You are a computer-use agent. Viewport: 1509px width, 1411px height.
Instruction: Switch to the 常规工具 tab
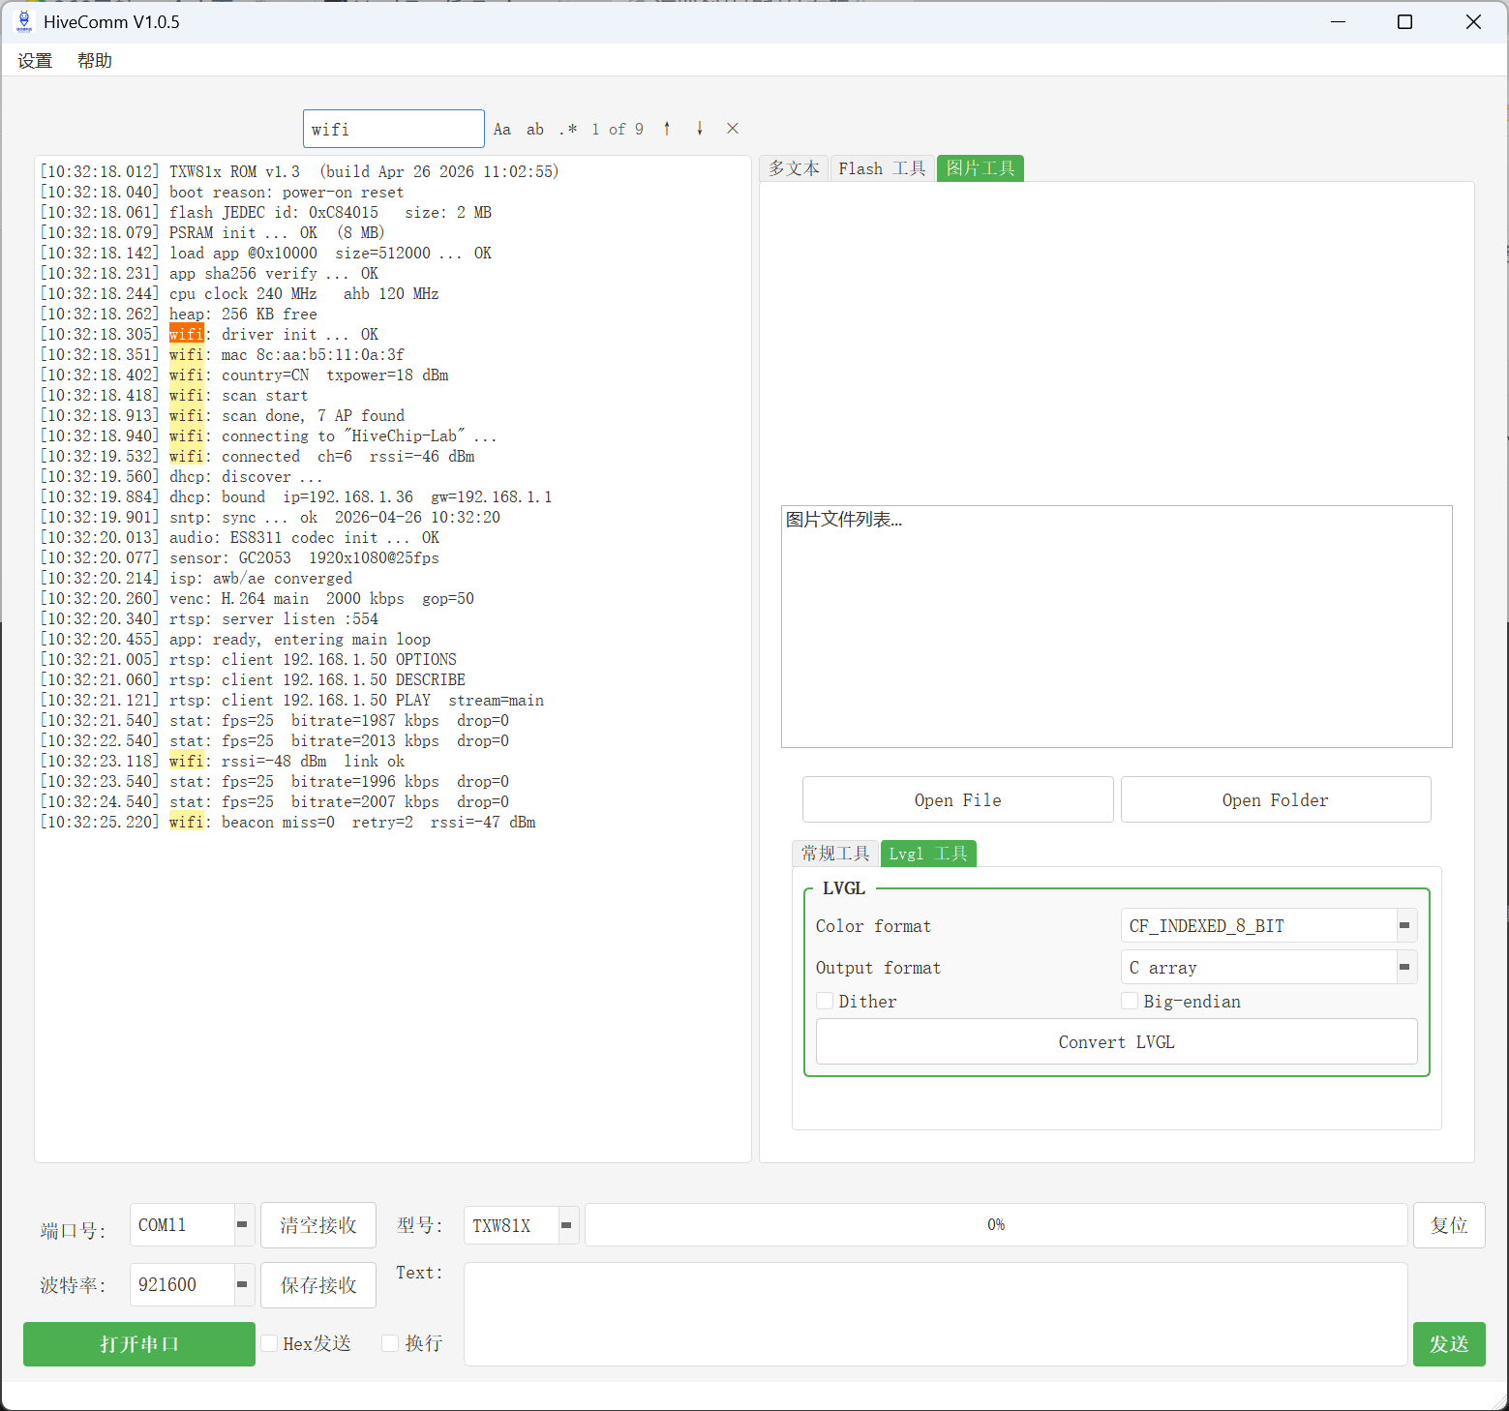[x=835, y=854]
